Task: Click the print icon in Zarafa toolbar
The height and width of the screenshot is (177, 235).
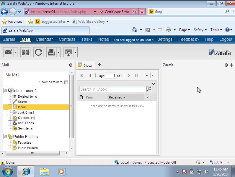Action: pos(51,52)
